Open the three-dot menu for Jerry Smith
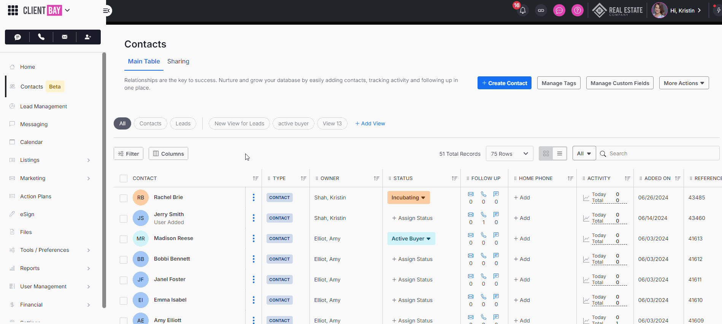722x324 pixels. coord(254,218)
